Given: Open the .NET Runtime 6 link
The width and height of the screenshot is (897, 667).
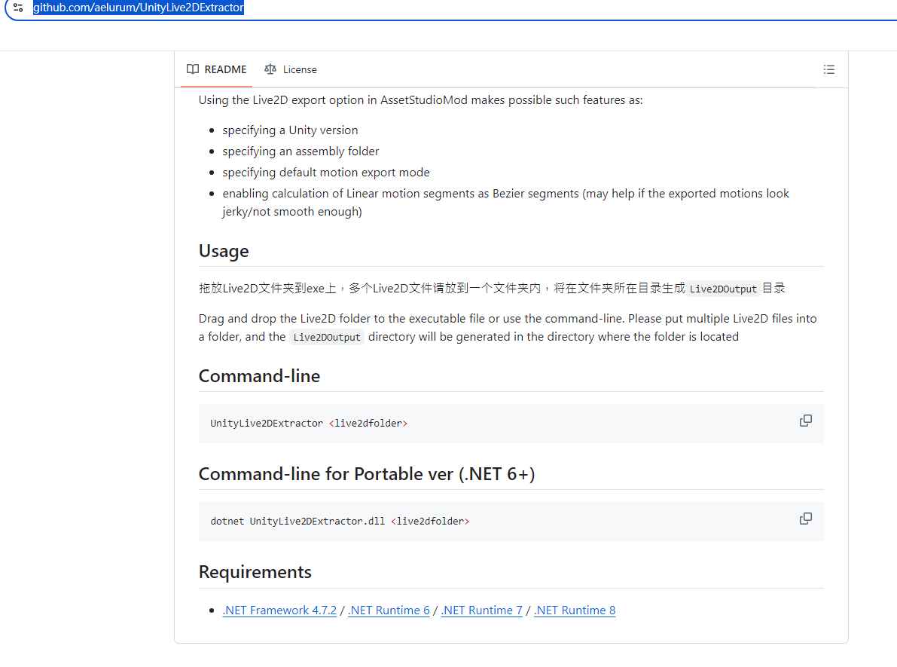Looking at the screenshot, I should pos(389,610).
